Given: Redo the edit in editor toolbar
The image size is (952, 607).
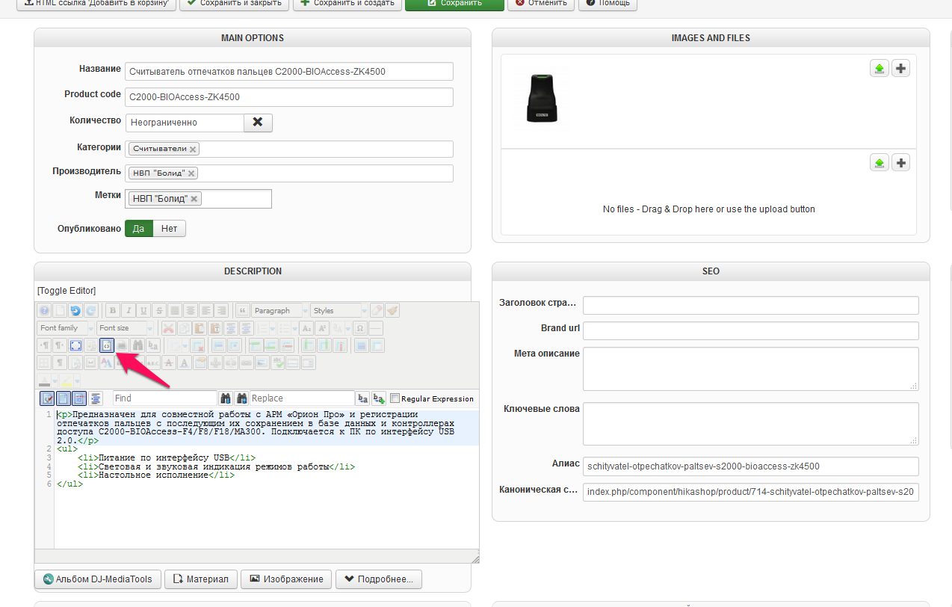Looking at the screenshot, I should point(91,311).
